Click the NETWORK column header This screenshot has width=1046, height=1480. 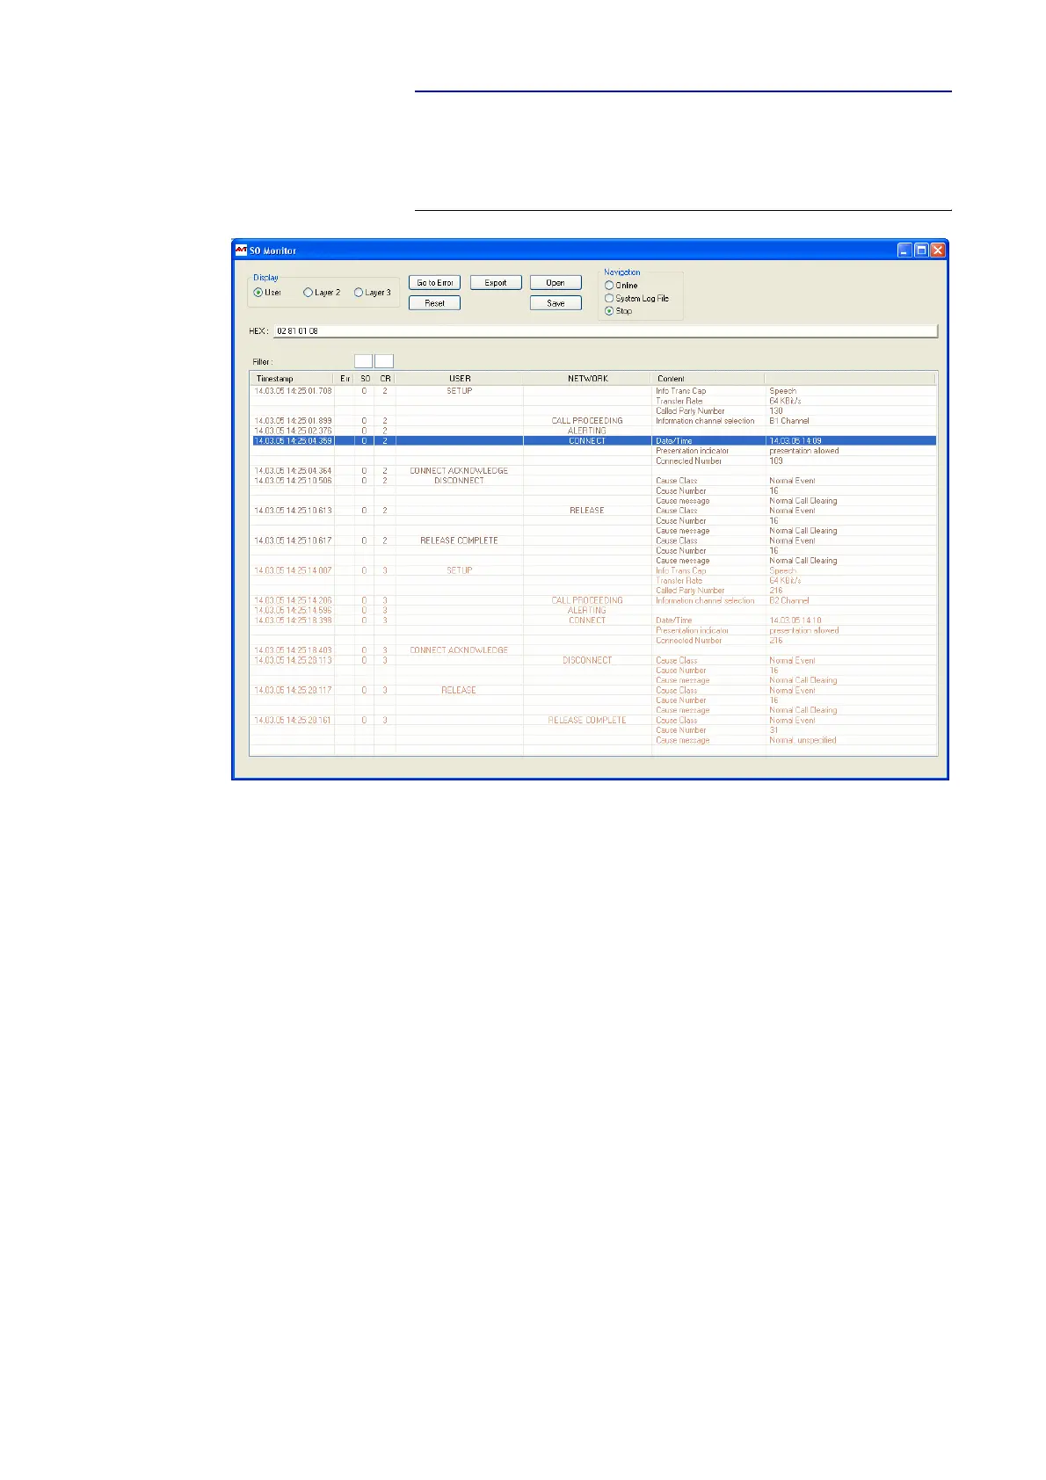click(x=587, y=379)
